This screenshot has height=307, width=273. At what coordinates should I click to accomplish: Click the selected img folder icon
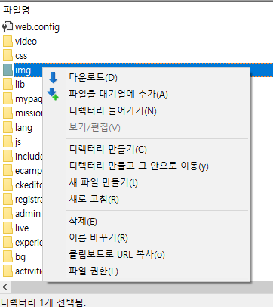pyautogui.click(x=8, y=70)
